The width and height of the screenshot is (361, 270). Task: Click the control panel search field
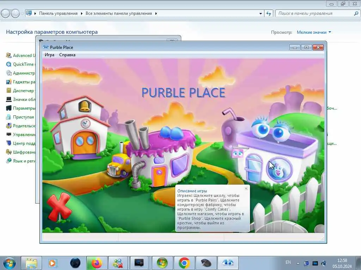[x=315, y=13]
